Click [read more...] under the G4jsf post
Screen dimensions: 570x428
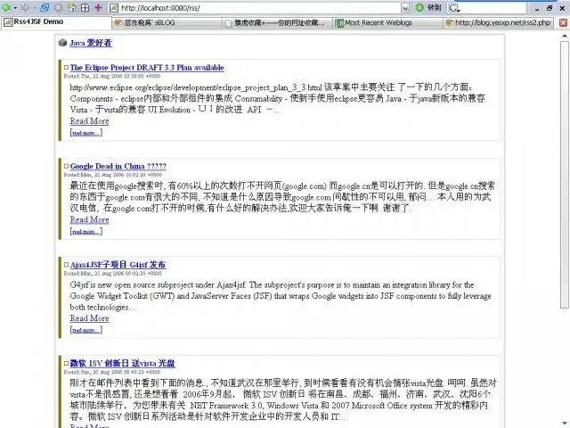pyautogui.click(x=86, y=330)
